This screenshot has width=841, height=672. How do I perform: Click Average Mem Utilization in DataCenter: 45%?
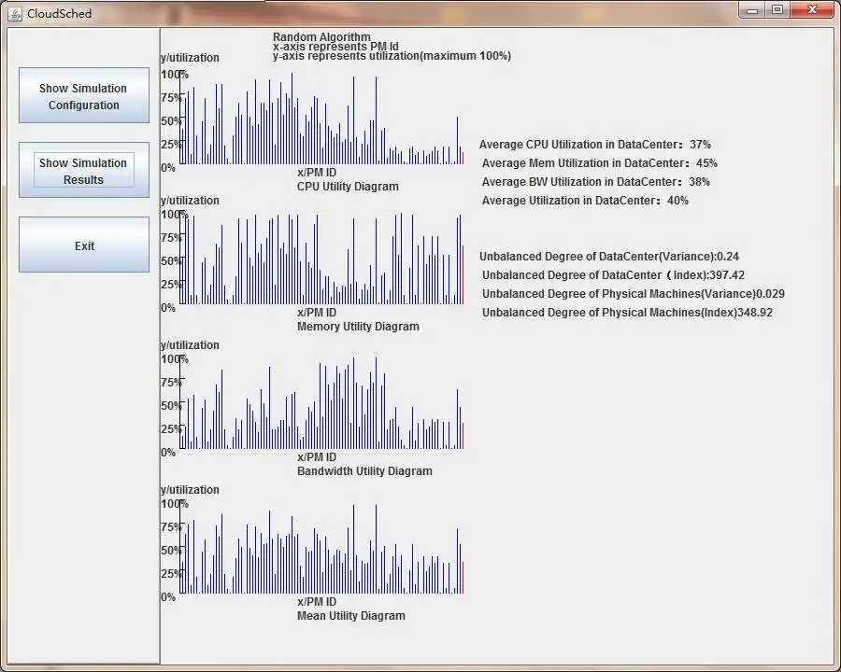[x=600, y=163]
